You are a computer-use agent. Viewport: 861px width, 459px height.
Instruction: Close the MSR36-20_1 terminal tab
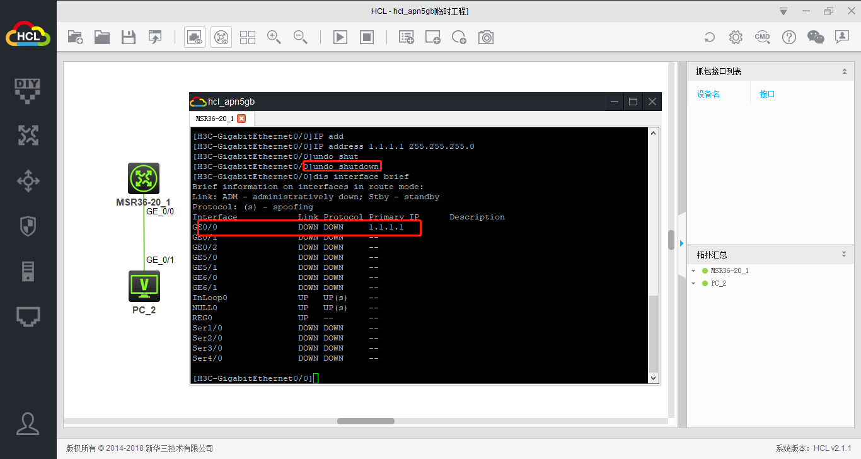pos(241,119)
